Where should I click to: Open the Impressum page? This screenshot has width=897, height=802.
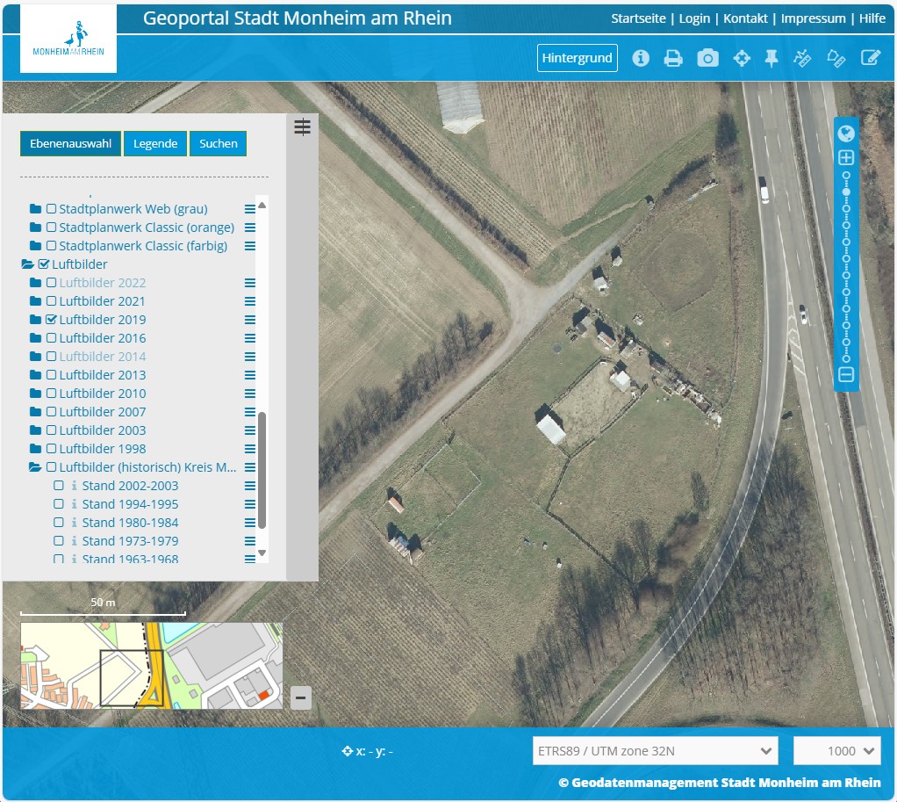tap(813, 18)
